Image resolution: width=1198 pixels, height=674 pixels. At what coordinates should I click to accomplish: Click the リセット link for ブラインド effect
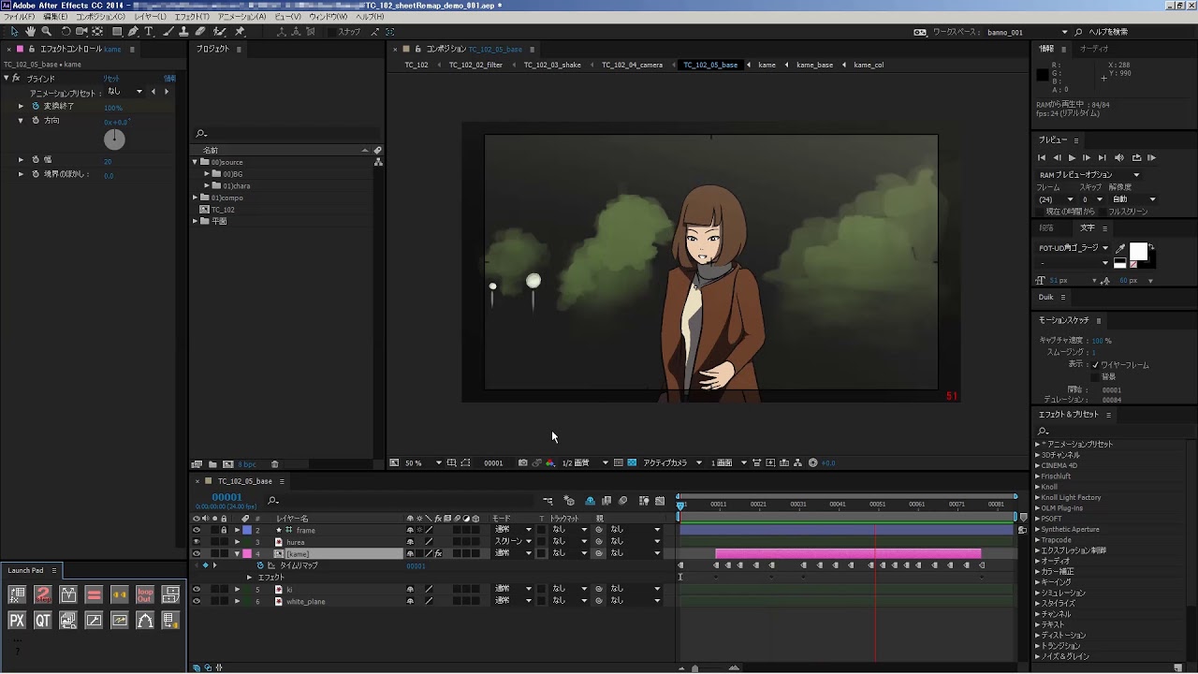(x=111, y=79)
